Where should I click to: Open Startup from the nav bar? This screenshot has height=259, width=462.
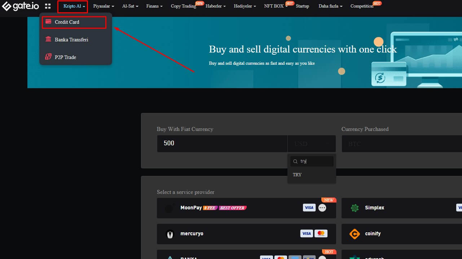[302, 6]
